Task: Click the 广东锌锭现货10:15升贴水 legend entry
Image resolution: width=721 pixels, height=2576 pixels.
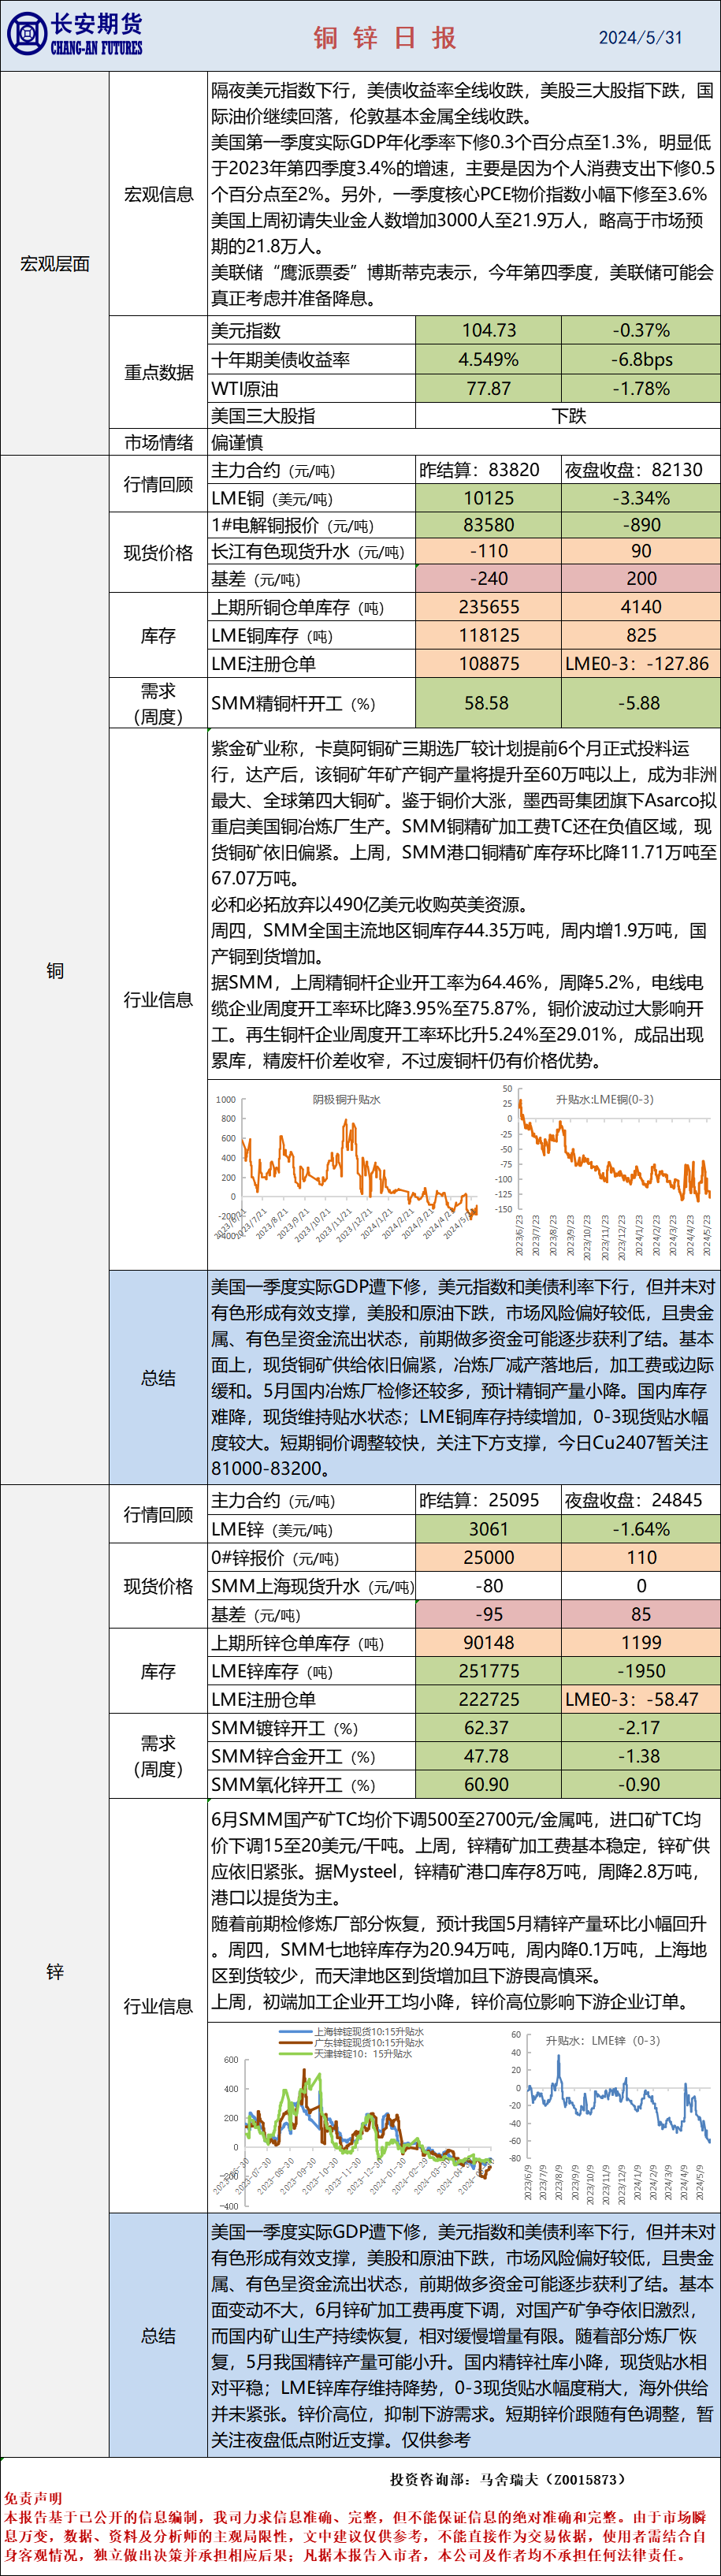Action: pos(352,2043)
